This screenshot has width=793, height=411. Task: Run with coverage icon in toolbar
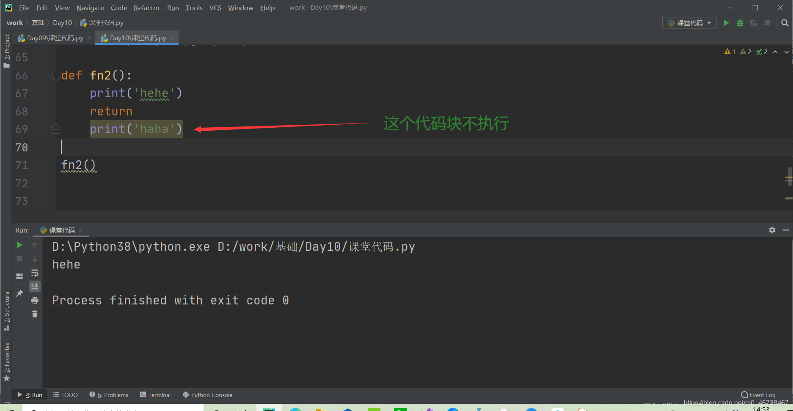[754, 23]
